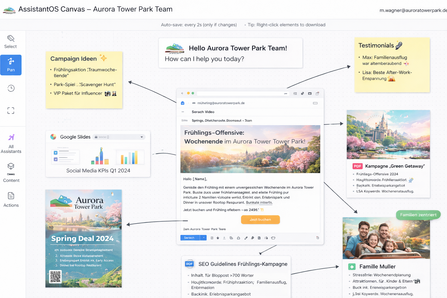Click the Frühlings-Offensive email banner image

[x=250, y=149]
